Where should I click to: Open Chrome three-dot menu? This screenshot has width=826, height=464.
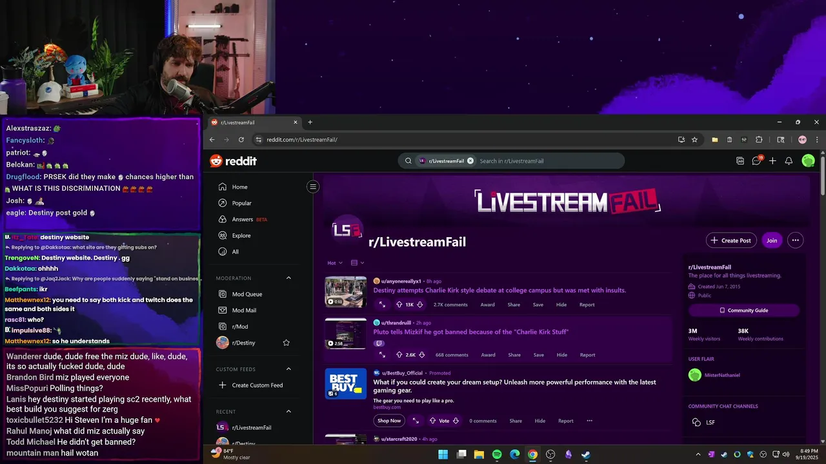tap(817, 139)
